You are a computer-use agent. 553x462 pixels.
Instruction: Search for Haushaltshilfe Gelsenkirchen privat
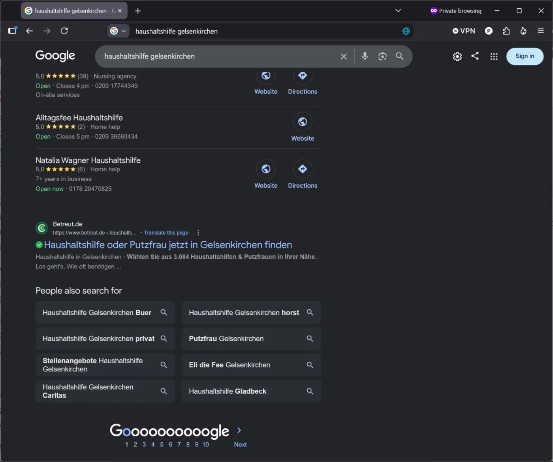tap(105, 339)
